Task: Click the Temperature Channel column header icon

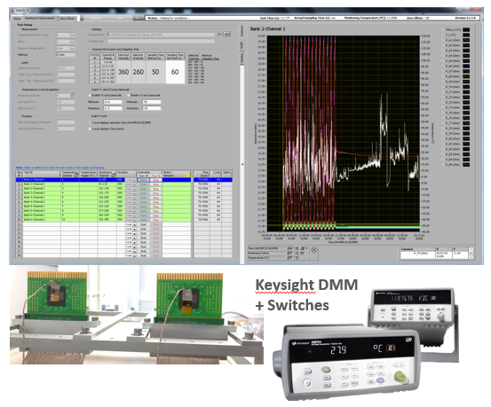Action: pyautogui.click(x=76, y=176)
